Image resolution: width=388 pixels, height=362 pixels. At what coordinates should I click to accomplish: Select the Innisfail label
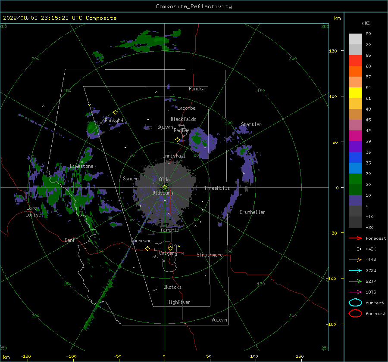(x=174, y=156)
